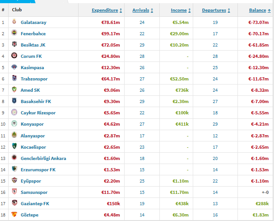
Task: Click Eyüpspor's income €1.10m
Action: [181, 181]
